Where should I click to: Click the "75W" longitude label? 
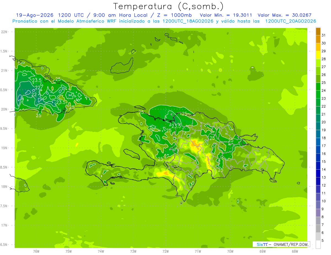(69, 251)
